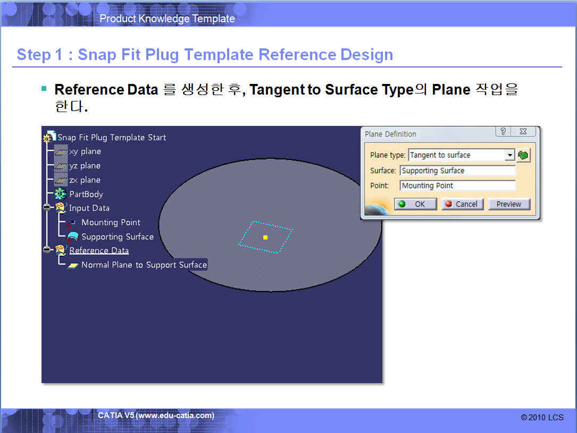The height and width of the screenshot is (433, 577).
Task: Click the Mounting Point icon in tree
Action: click(x=72, y=223)
